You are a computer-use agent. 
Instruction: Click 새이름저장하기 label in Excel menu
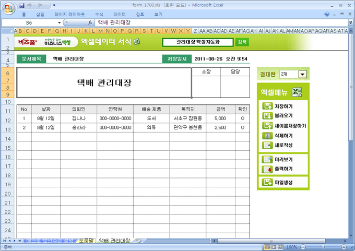(290, 126)
